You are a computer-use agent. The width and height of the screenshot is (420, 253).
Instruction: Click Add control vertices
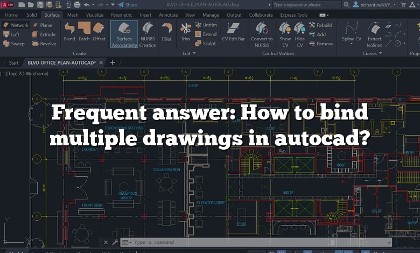[318, 34]
